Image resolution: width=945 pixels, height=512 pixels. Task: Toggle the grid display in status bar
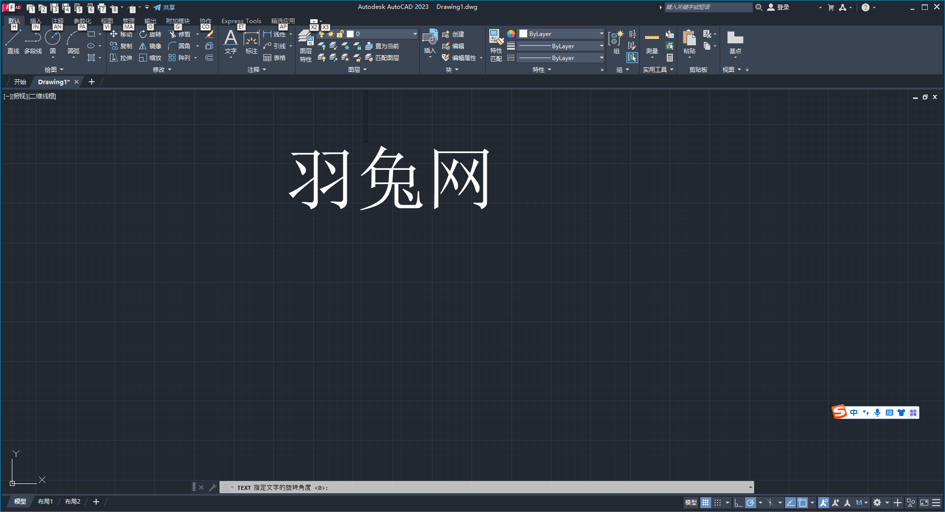click(706, 503)
